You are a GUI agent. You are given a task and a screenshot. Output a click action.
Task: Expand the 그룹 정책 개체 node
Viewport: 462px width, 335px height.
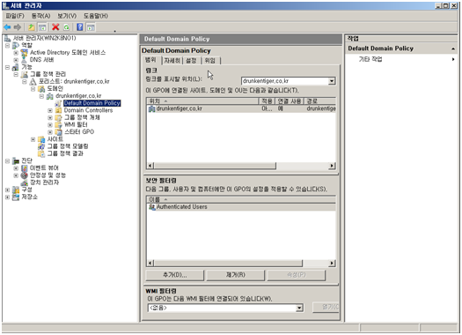[50, 117]
